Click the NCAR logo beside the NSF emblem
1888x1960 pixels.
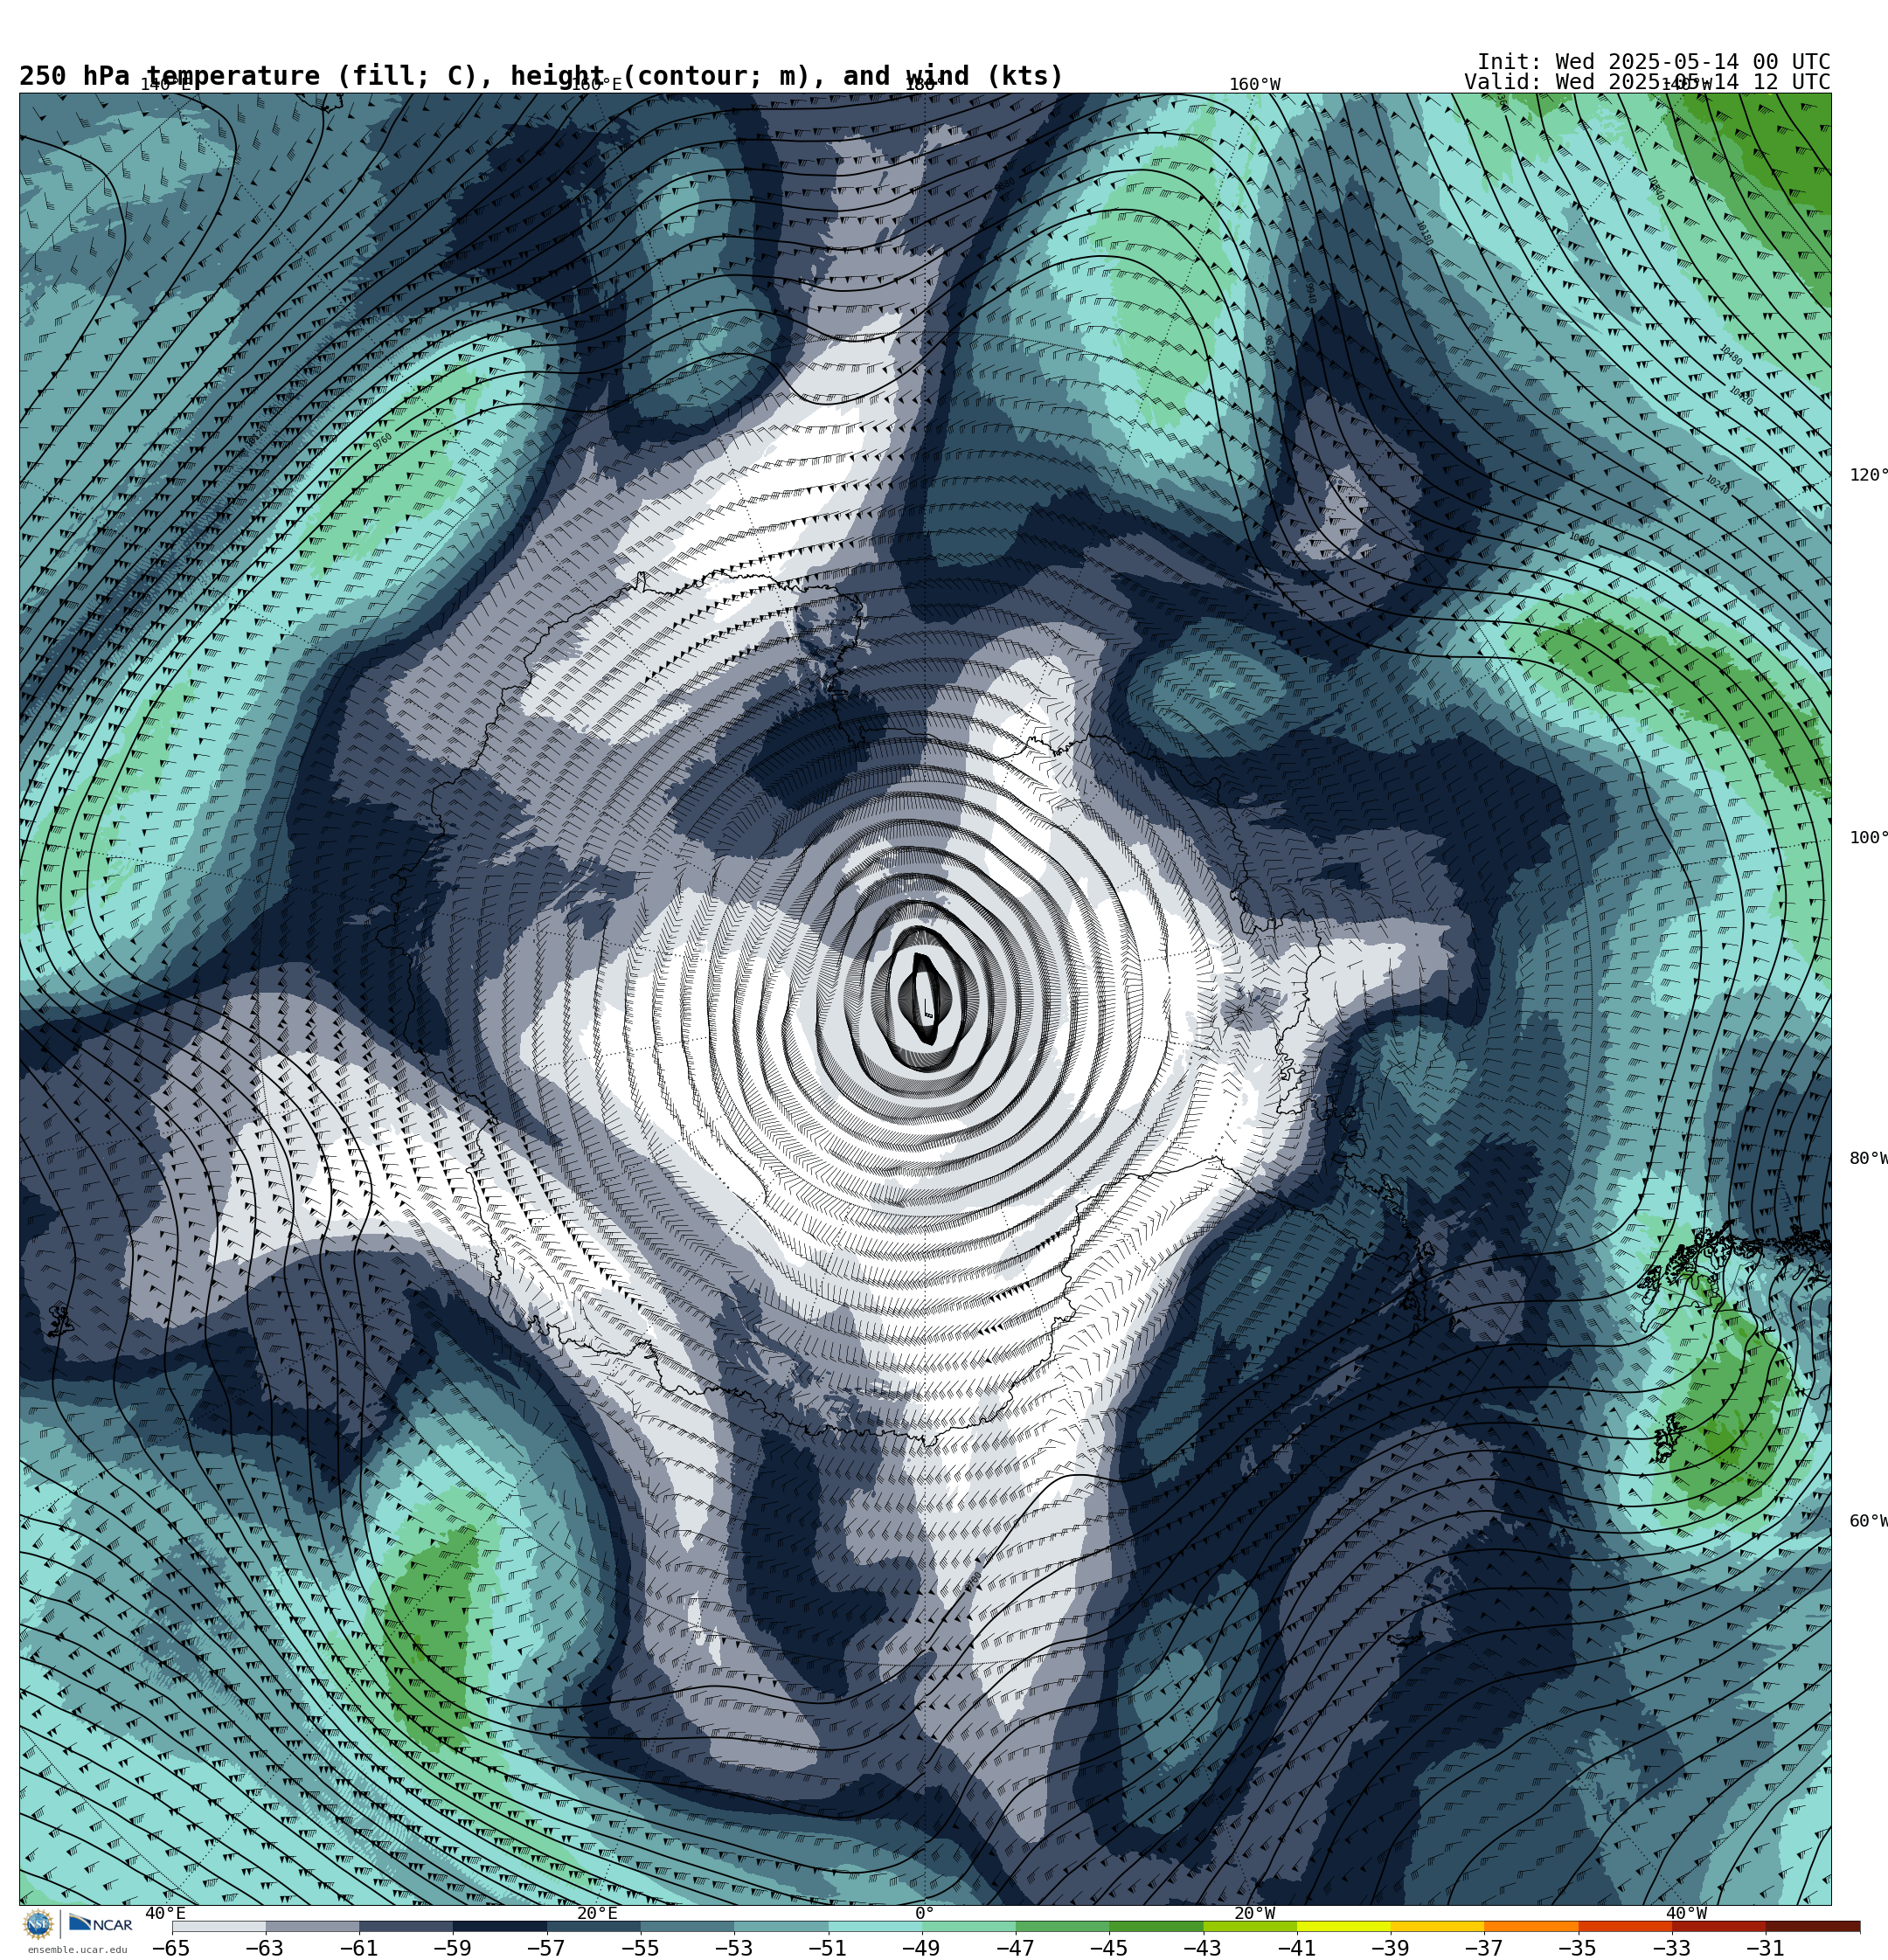pos(100,1924)
